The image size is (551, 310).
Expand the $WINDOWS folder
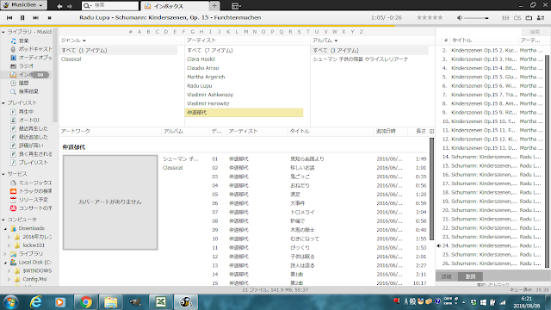coord(9,271)
